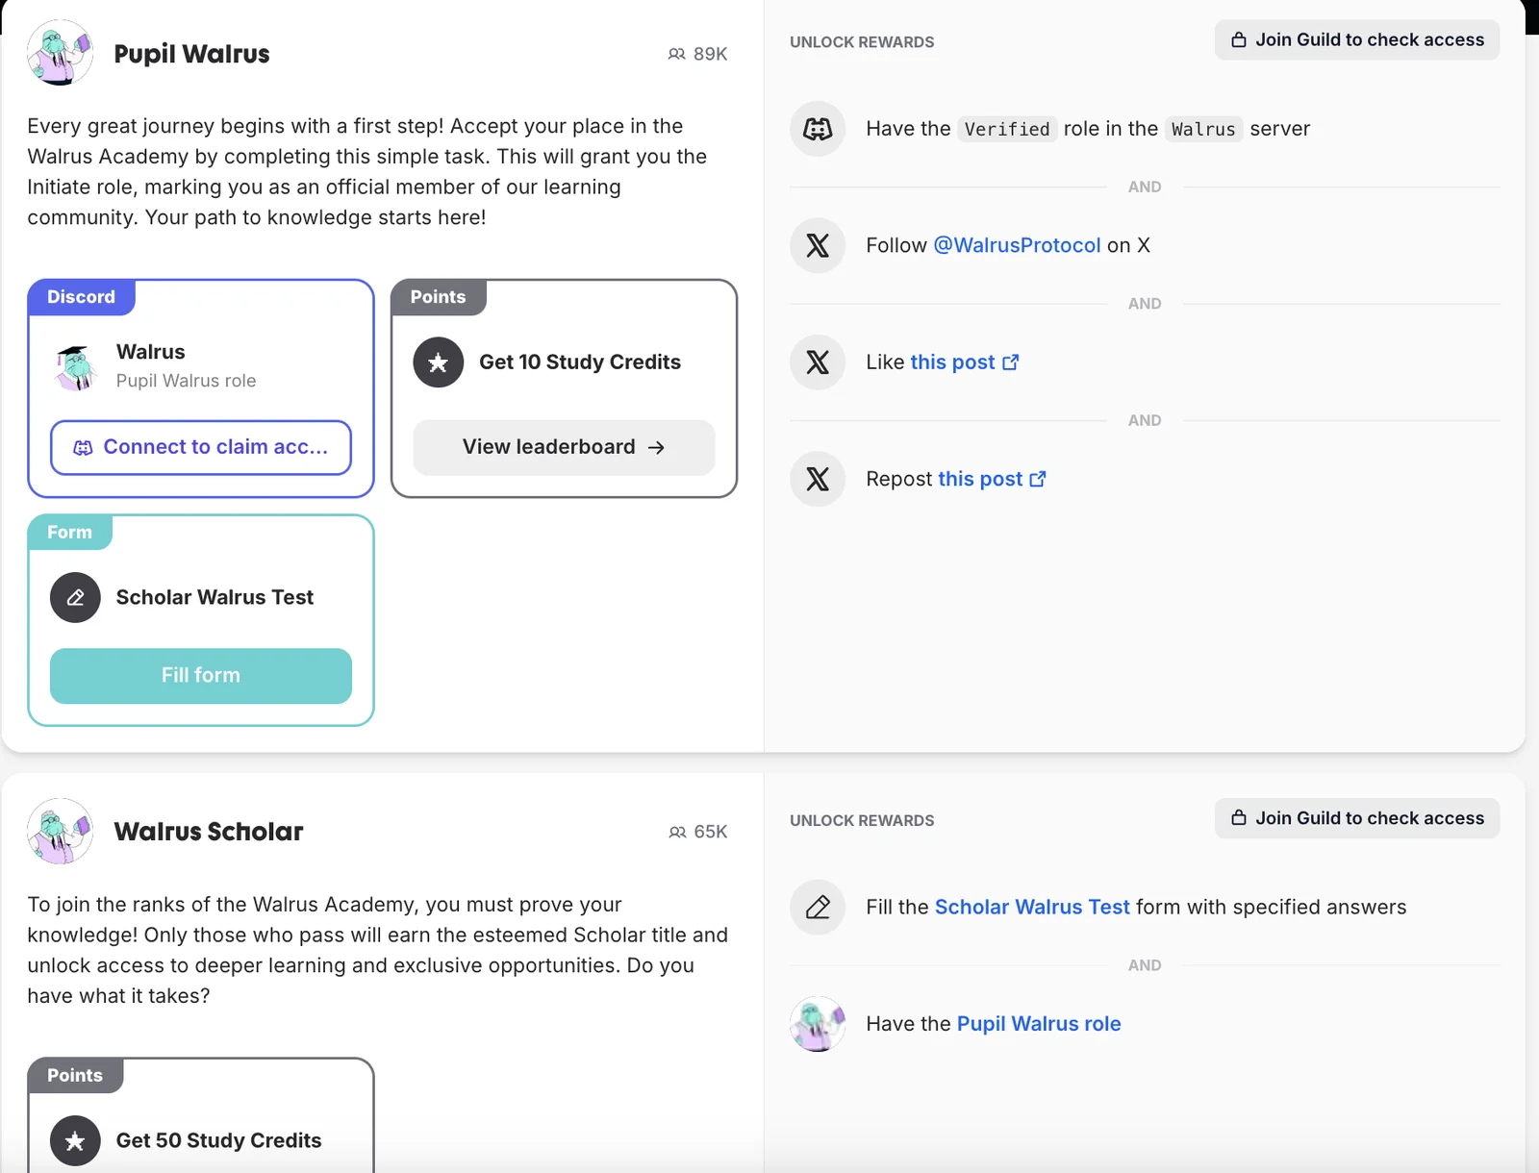Click the Points label above Get 10 Study Credits
The height and width of the screenshot is (1173, 1539).
click(x=439, y=297)
